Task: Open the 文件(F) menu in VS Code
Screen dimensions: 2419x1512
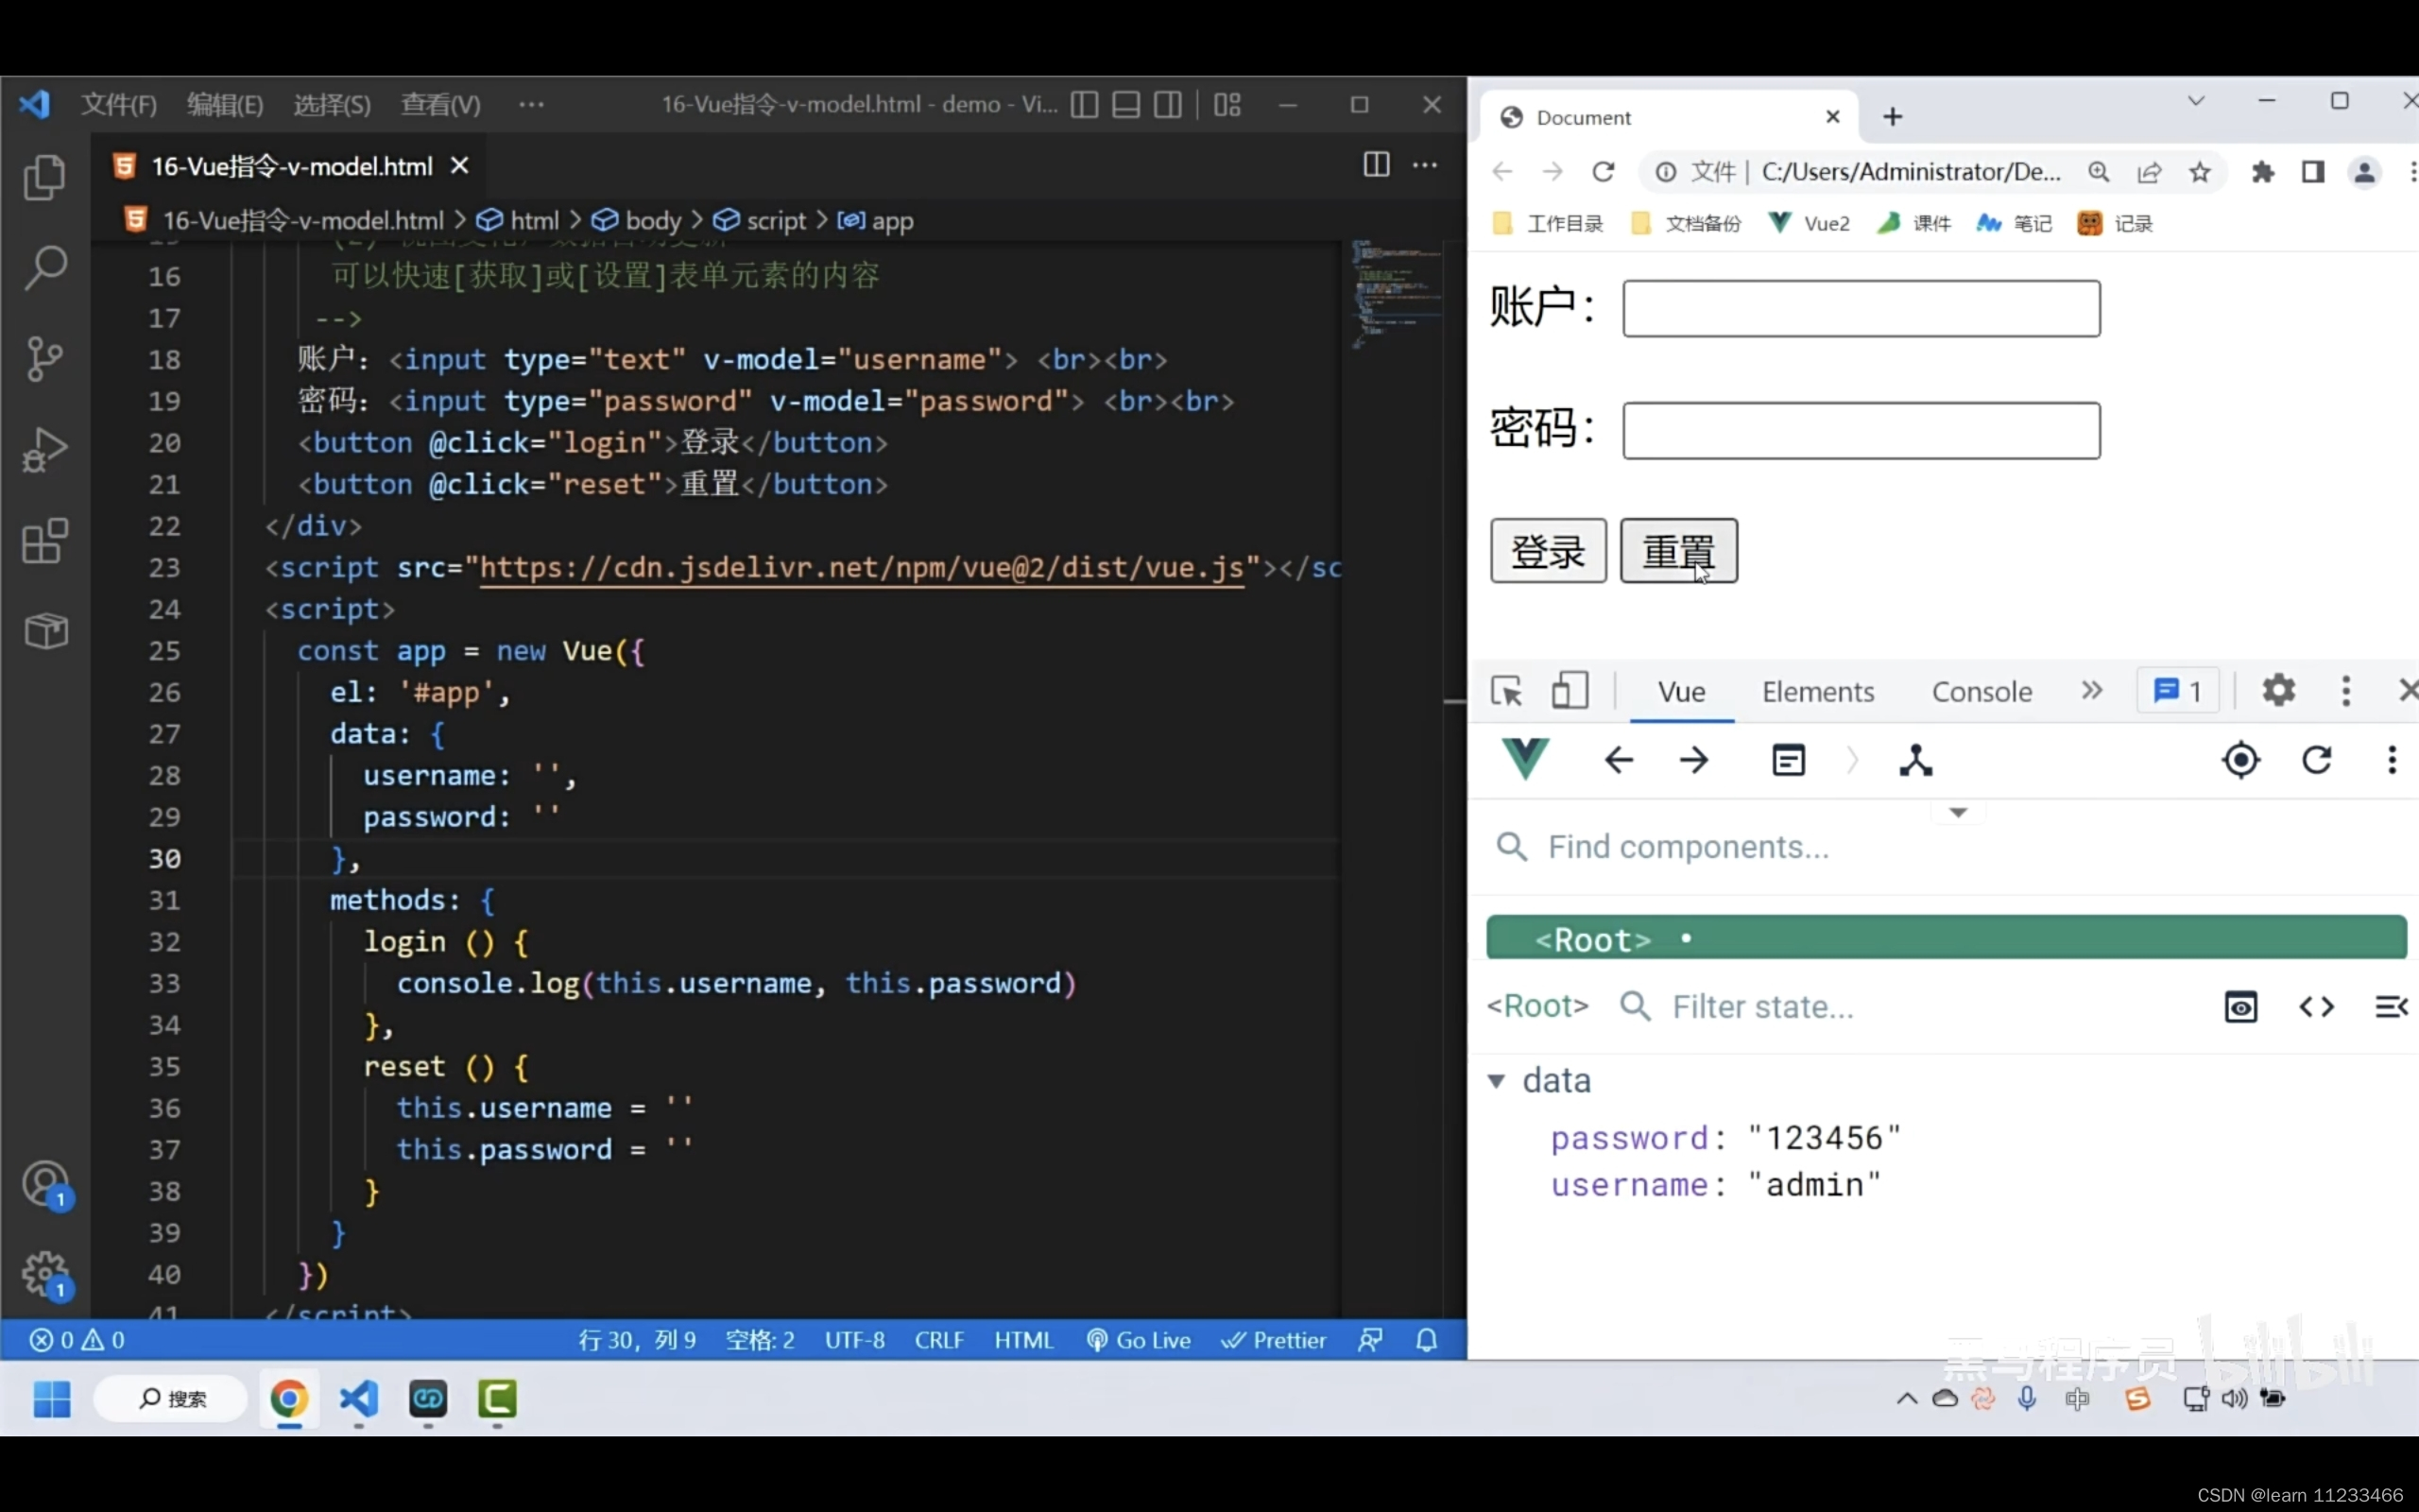Action: point(119,104)
